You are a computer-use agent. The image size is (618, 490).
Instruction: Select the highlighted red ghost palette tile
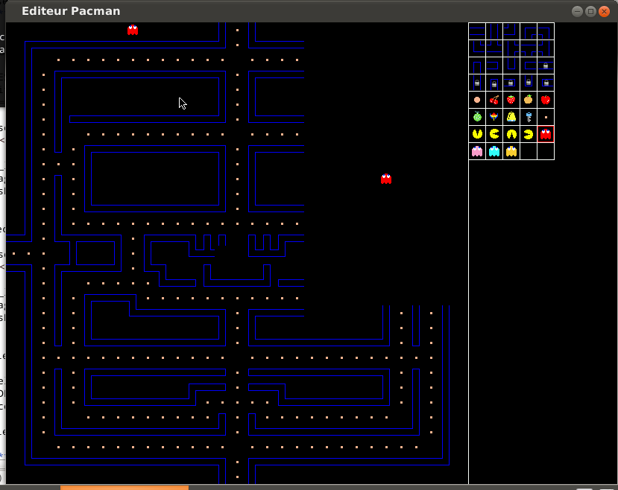pos(546,134)
